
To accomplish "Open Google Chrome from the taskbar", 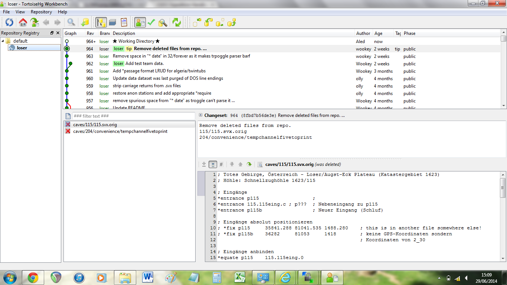I will click(33, 277).
